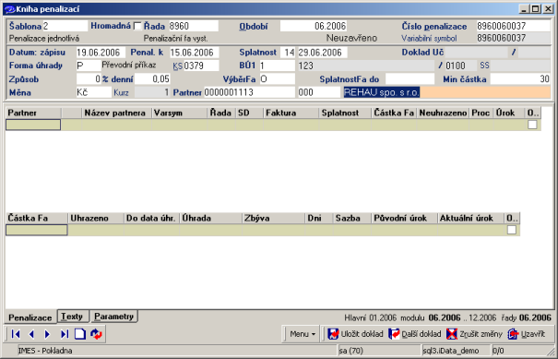Click Zrušit změny cancel icon

pyautogui.click(x=452, y=334)
